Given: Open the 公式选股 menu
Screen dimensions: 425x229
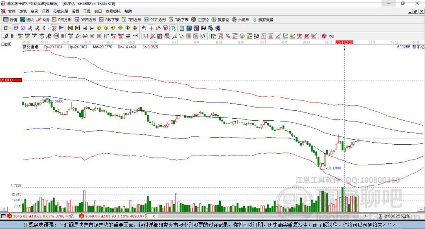Looking at the screenshot, I should pyautogui.click(x=61, y=11).
